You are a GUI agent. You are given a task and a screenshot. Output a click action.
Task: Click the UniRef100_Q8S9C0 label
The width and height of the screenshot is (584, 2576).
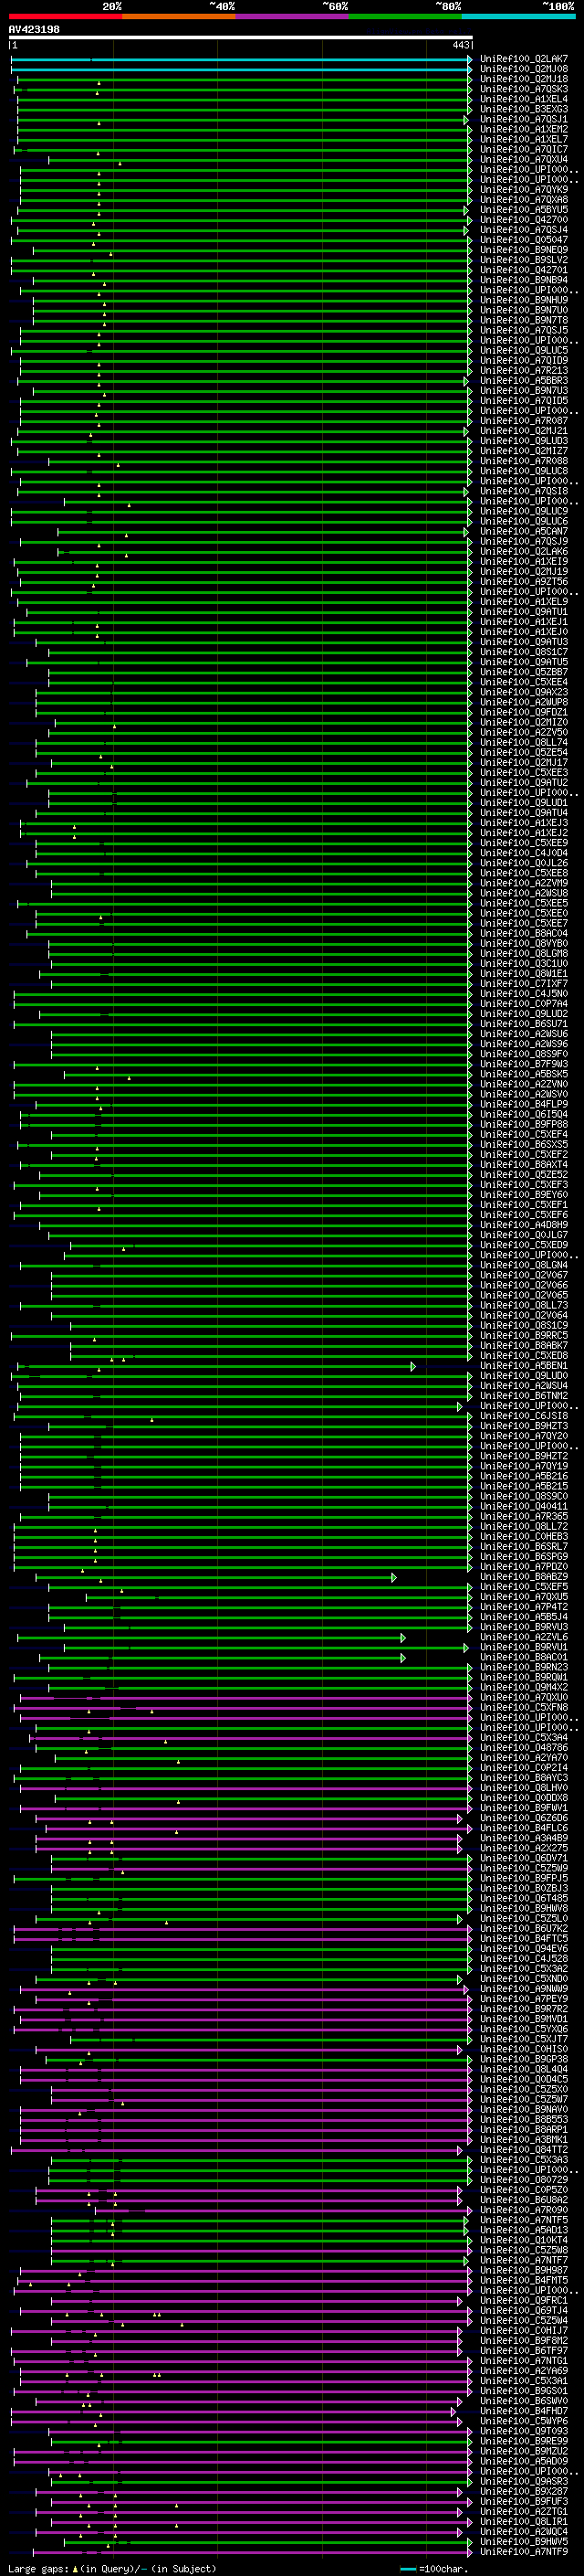coord(524,1496)
